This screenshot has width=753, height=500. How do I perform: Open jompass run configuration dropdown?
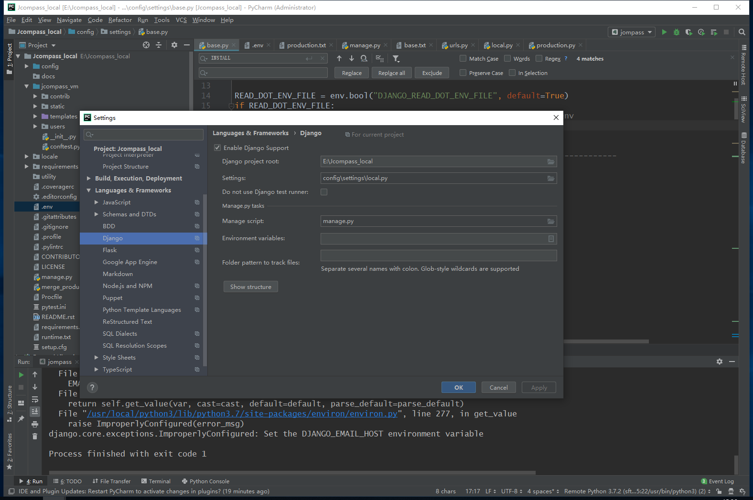tap(631, 32)
